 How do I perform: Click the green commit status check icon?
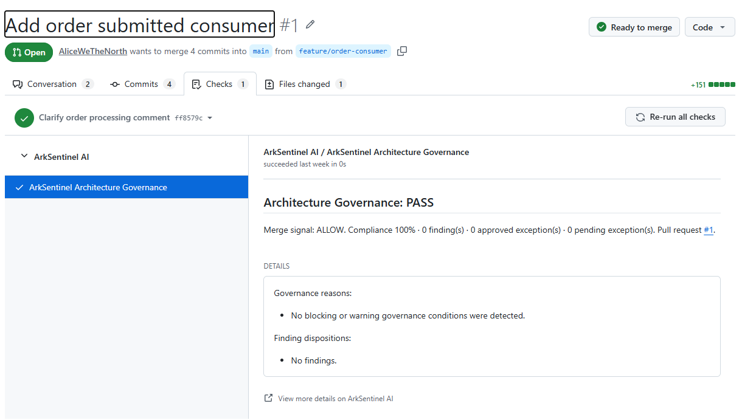[x=24, y=118]
